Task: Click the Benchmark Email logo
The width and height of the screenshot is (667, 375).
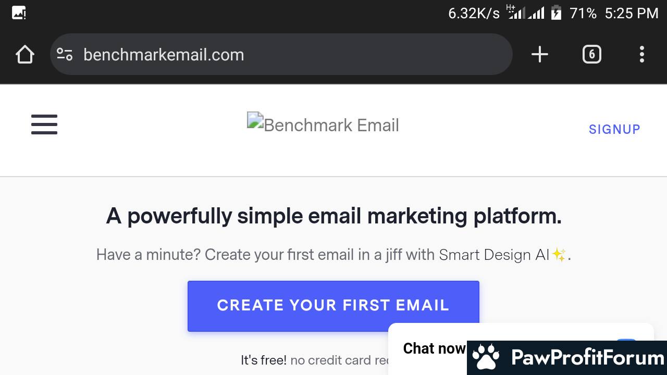Action: (x=323, y=124)
